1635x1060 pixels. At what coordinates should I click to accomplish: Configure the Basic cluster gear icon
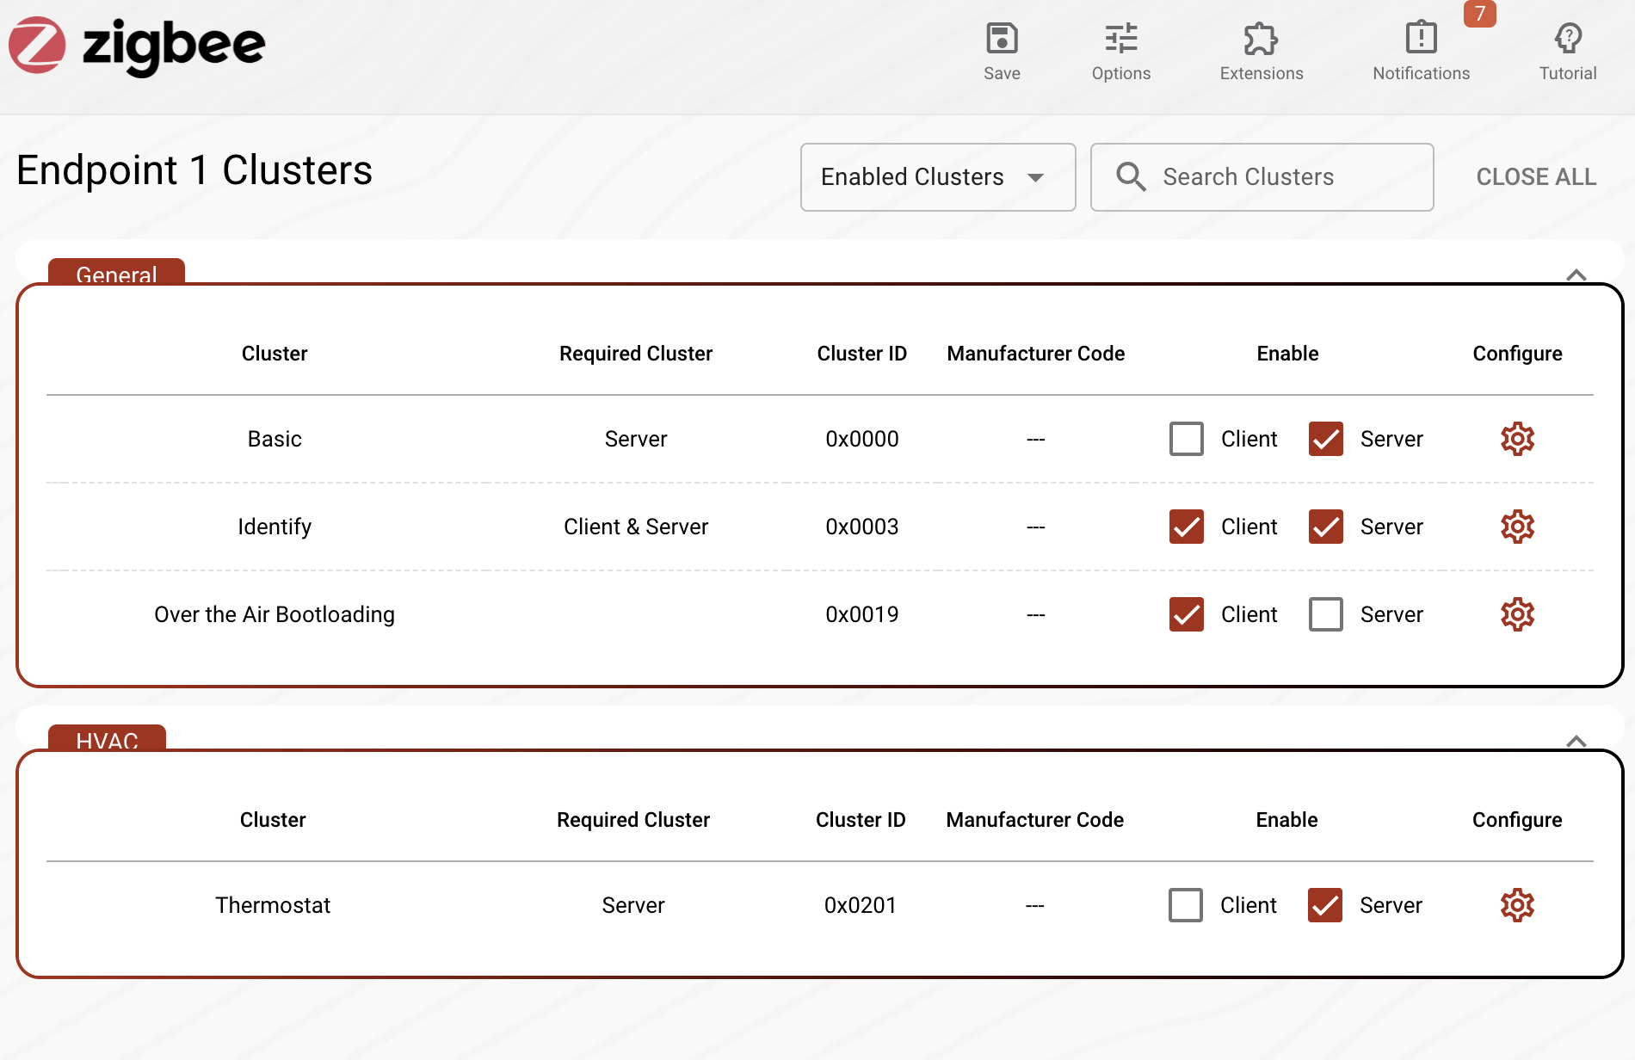(x=1517, y=439)
